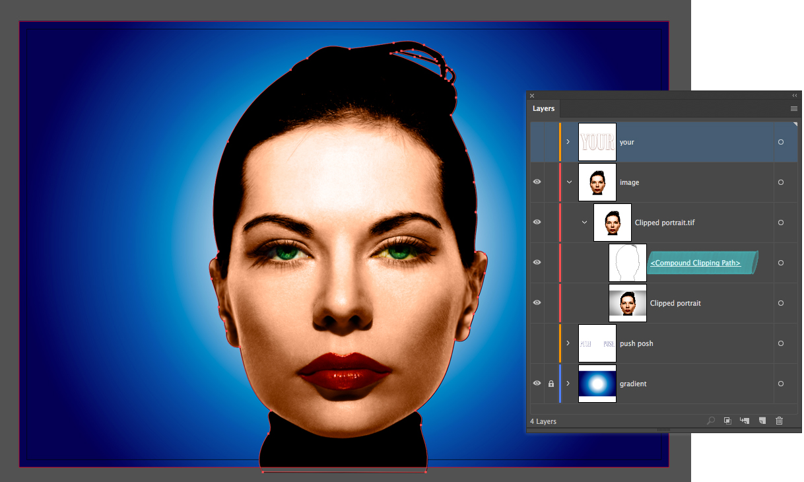Viewport: 804px width, 482px height.
Task: Click the Delete Selection trash icon
Action: [779, 421]
